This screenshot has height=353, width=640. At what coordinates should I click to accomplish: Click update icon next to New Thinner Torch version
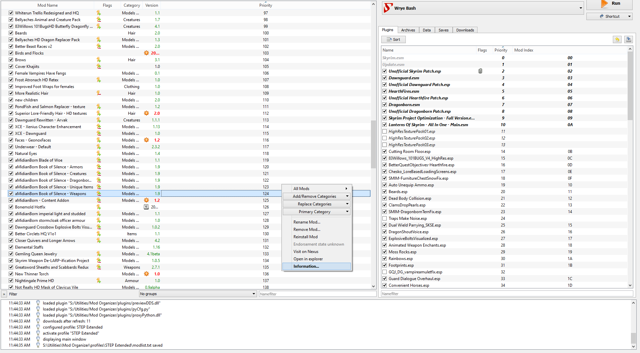pyautogui.click(x=146, y=274)
